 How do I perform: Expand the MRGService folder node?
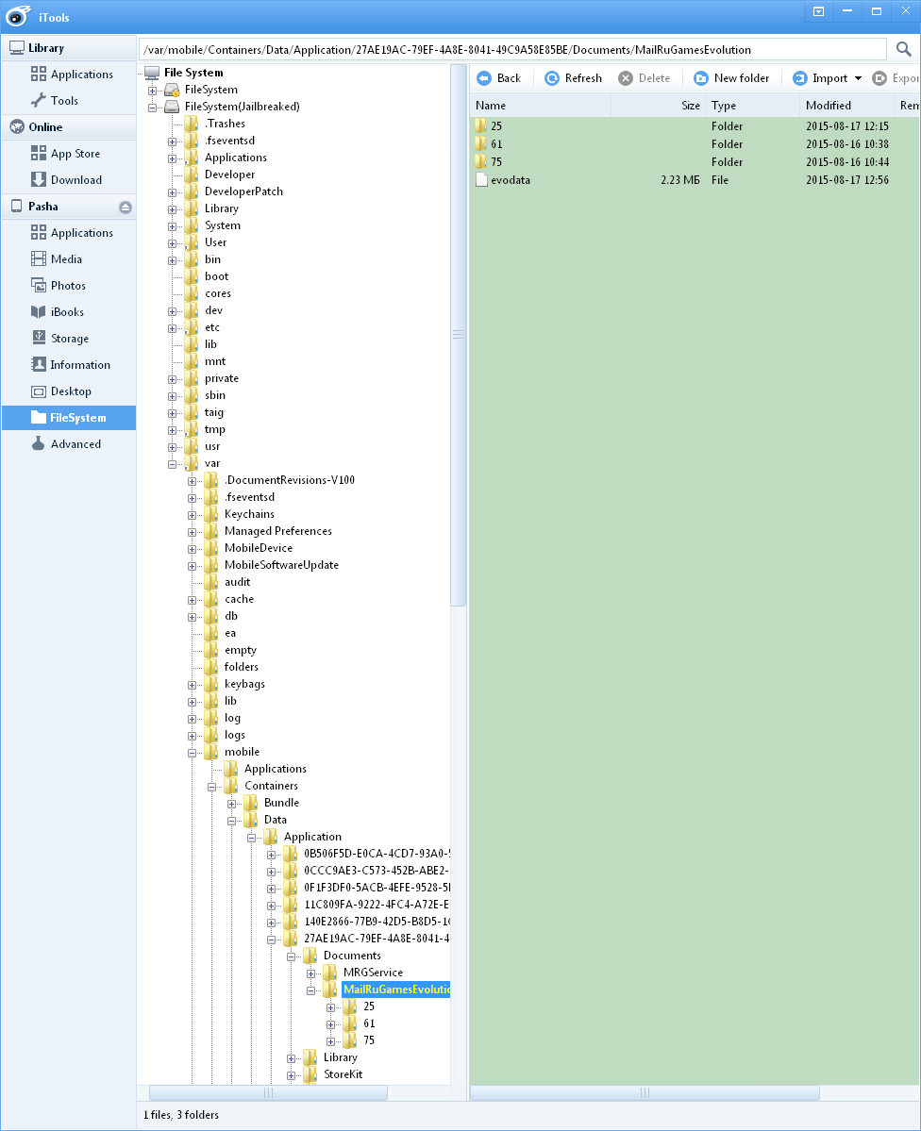(x=311, y=973)
